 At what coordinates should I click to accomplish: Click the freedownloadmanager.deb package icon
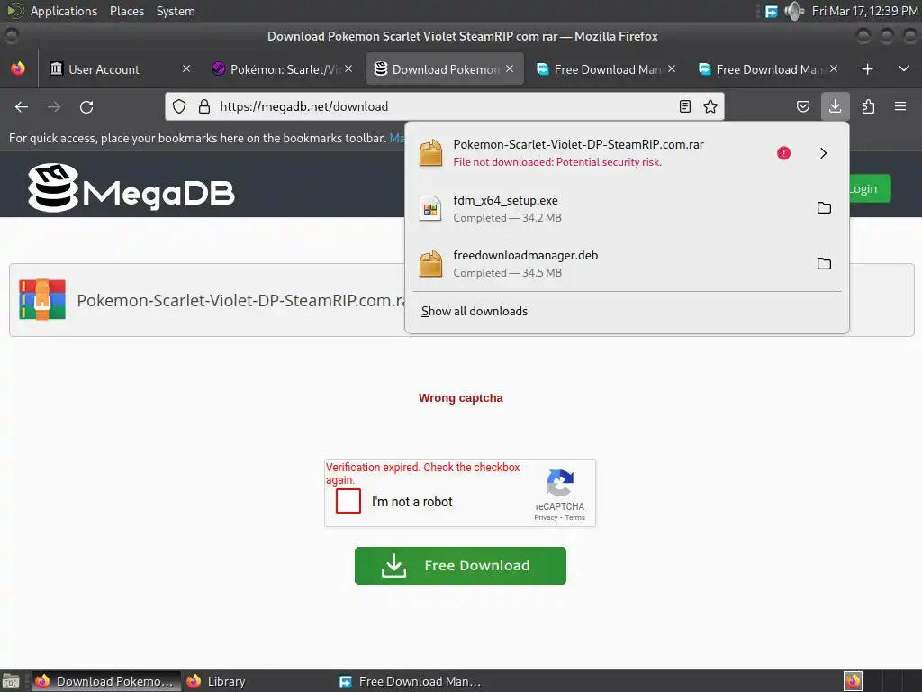click(430, 264)
